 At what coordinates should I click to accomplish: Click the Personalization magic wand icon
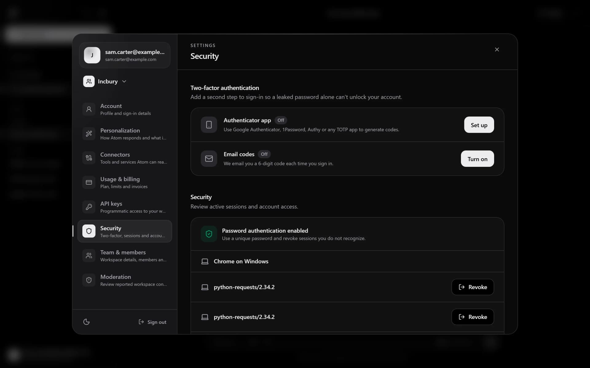coord(89,134)
